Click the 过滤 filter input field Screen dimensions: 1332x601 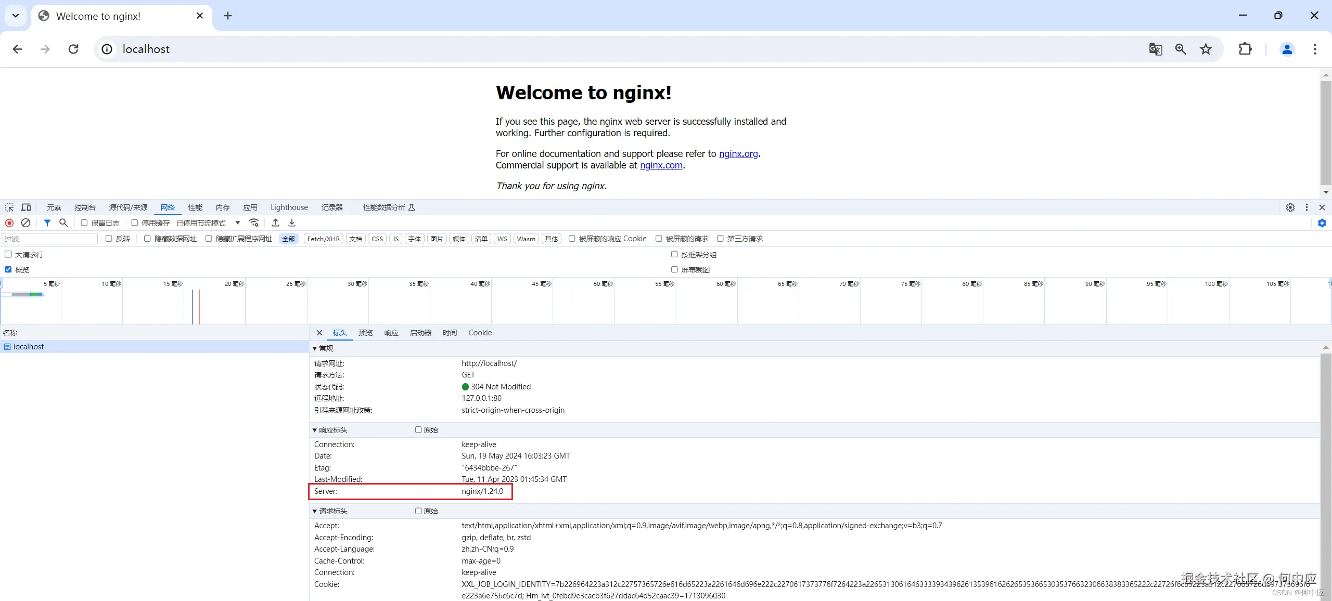click(x=50, y=239)
